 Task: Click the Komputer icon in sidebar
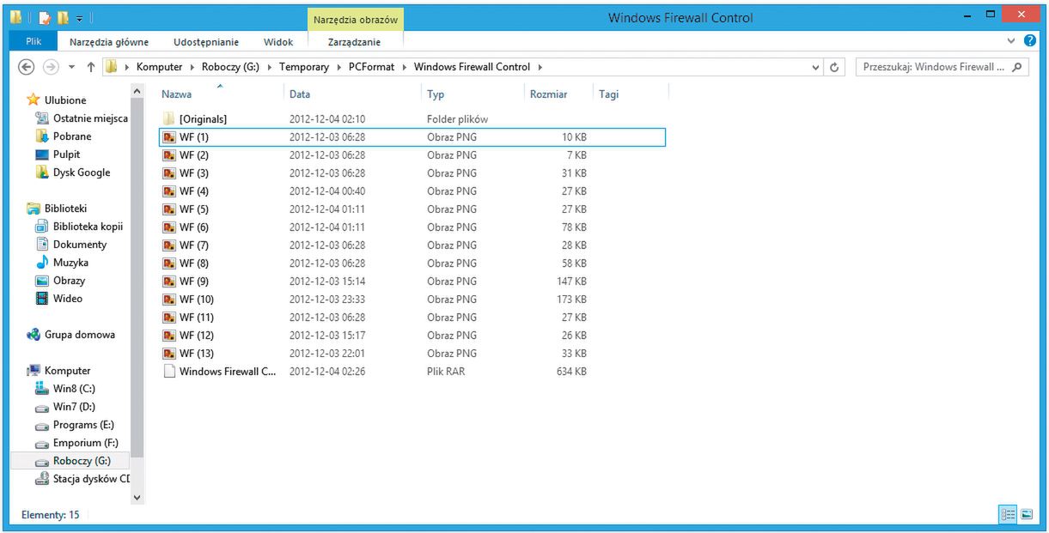[x=34, y=371]
